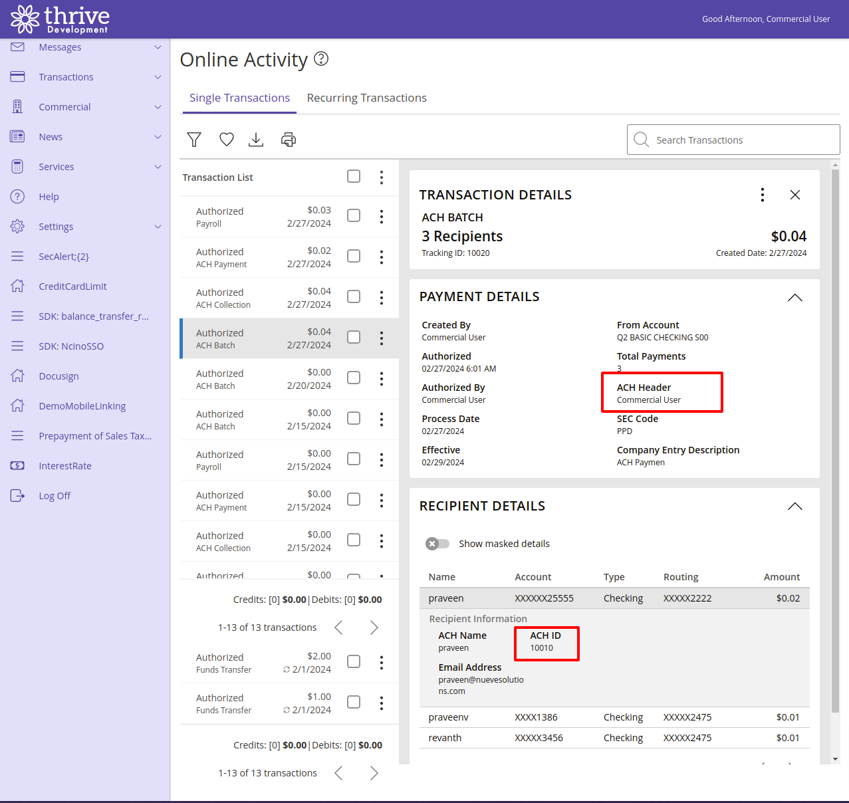Check the $2.00 Funds Transfer checkbox
The image size is (849, 803).
click(354, 661)
